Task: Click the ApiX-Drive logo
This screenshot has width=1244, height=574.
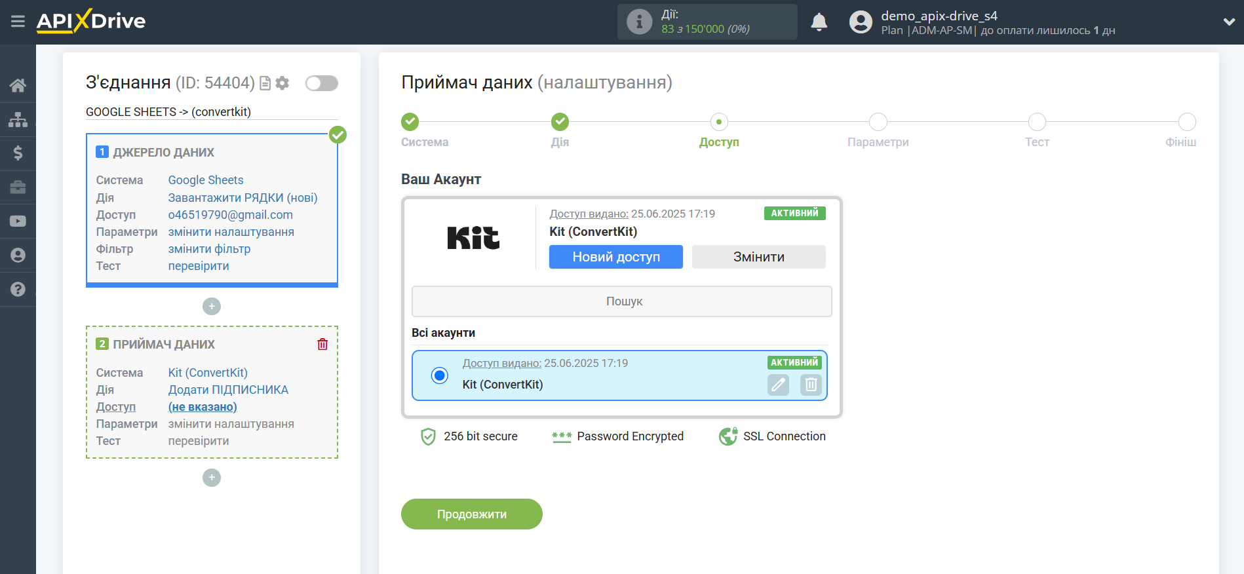Action: (91, 21)
